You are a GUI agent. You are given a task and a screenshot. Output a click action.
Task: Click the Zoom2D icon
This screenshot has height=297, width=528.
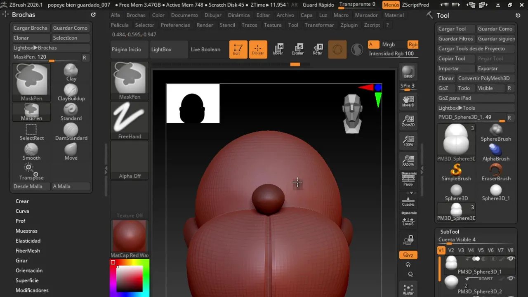coord(408,121)
